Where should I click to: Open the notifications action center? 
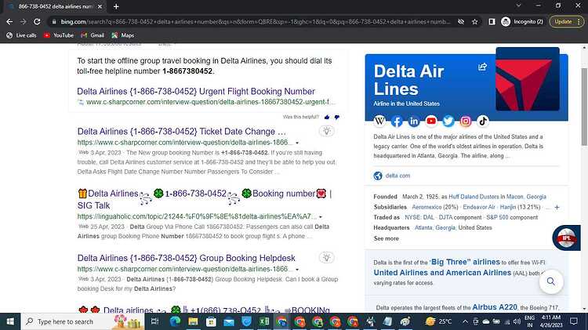573,321
